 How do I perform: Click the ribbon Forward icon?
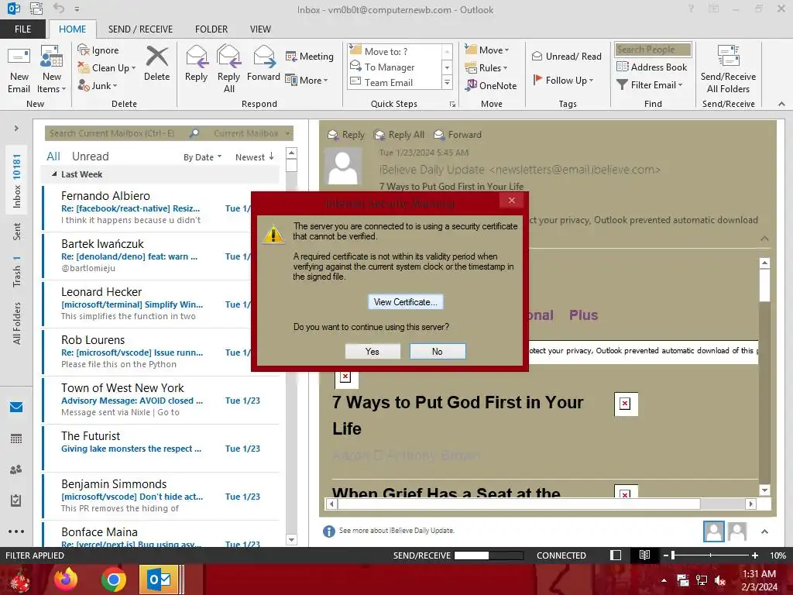click(x=263, y=57)
